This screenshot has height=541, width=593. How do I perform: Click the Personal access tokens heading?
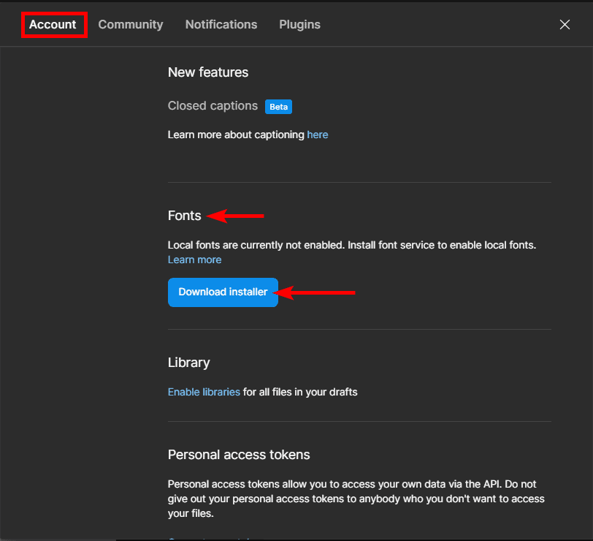coord(239,455)
